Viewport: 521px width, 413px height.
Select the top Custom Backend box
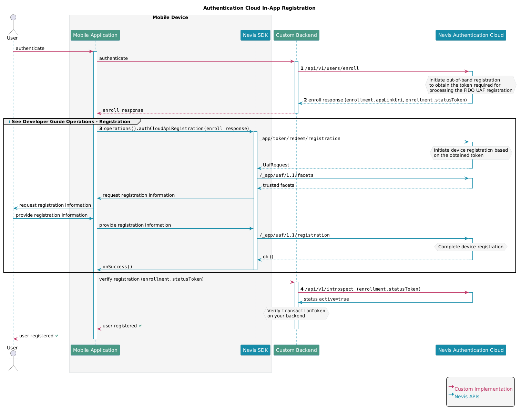tap(296, 35)
